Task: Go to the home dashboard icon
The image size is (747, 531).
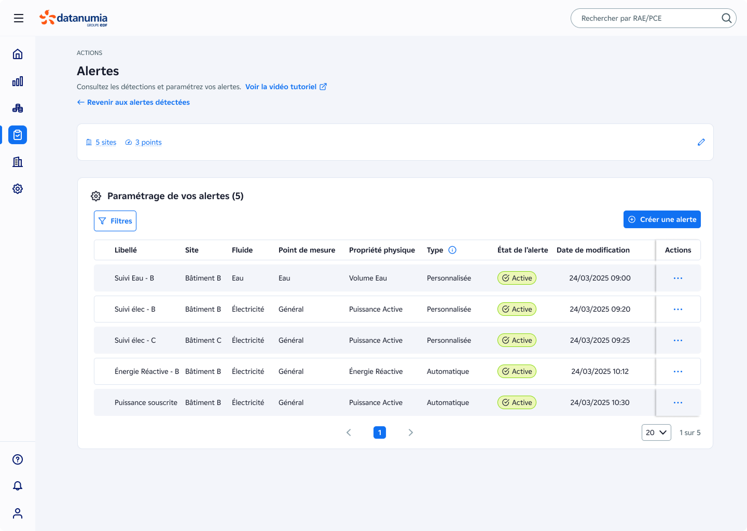Action: [18, 54]
